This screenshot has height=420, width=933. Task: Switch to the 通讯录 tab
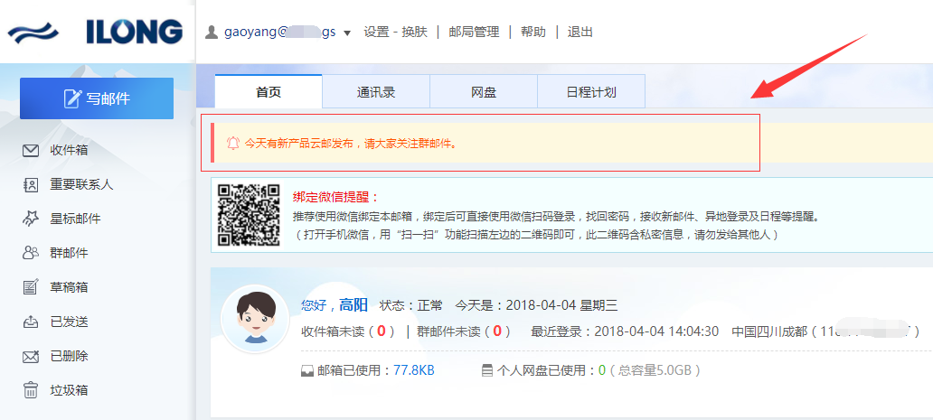tap(376, 92)
